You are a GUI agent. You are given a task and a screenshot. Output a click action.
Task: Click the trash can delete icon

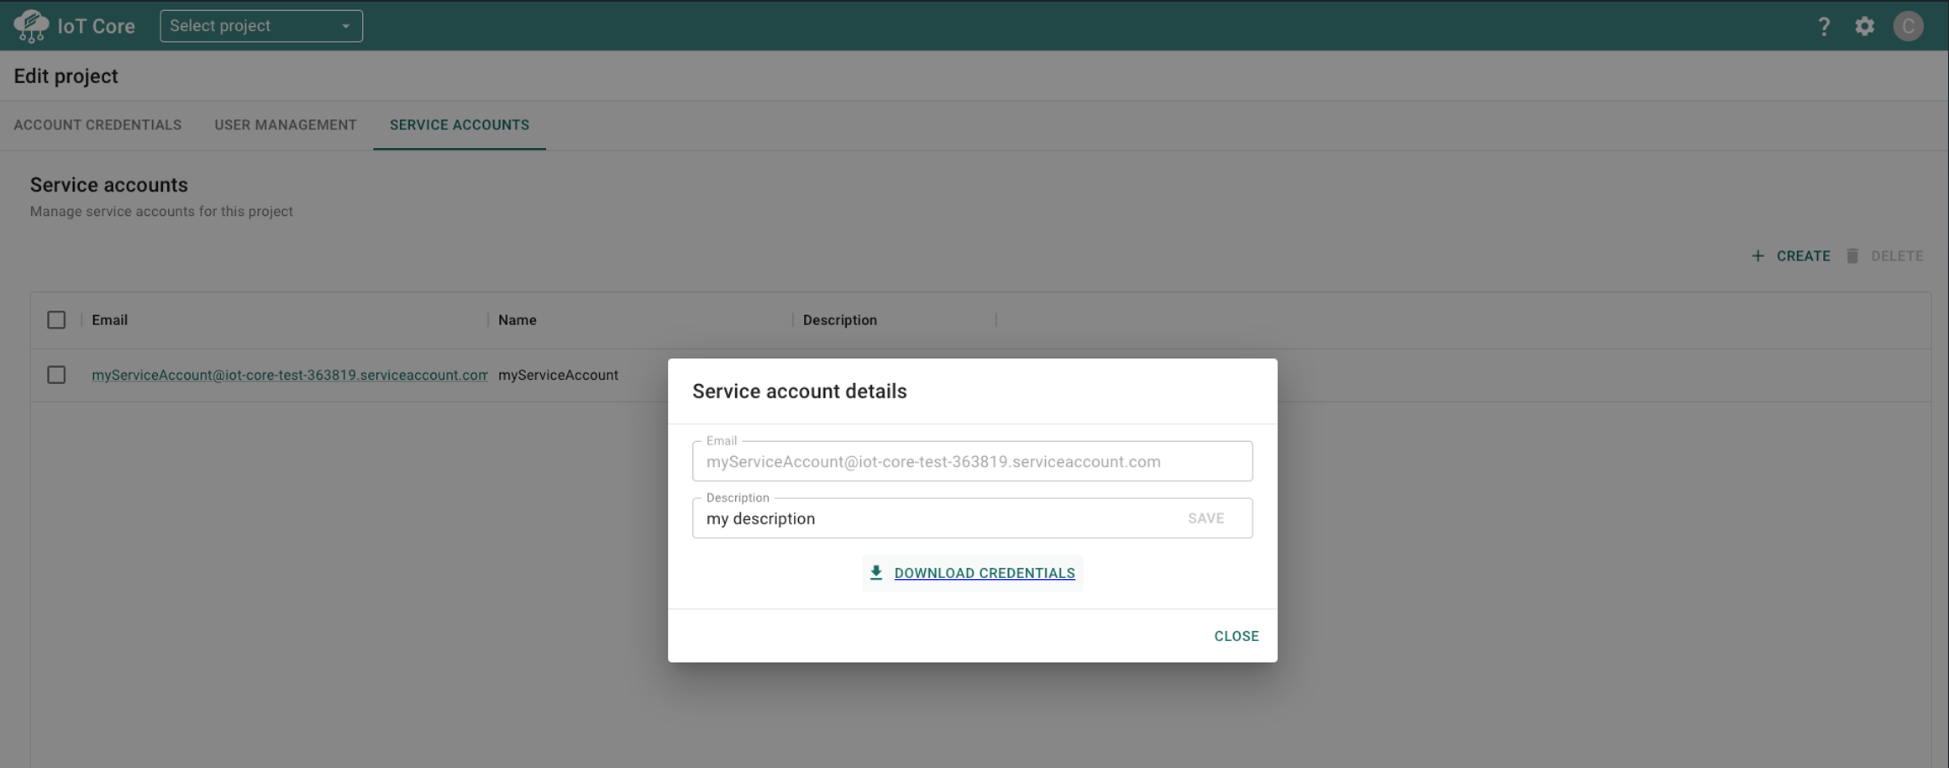coord(1852,256)
